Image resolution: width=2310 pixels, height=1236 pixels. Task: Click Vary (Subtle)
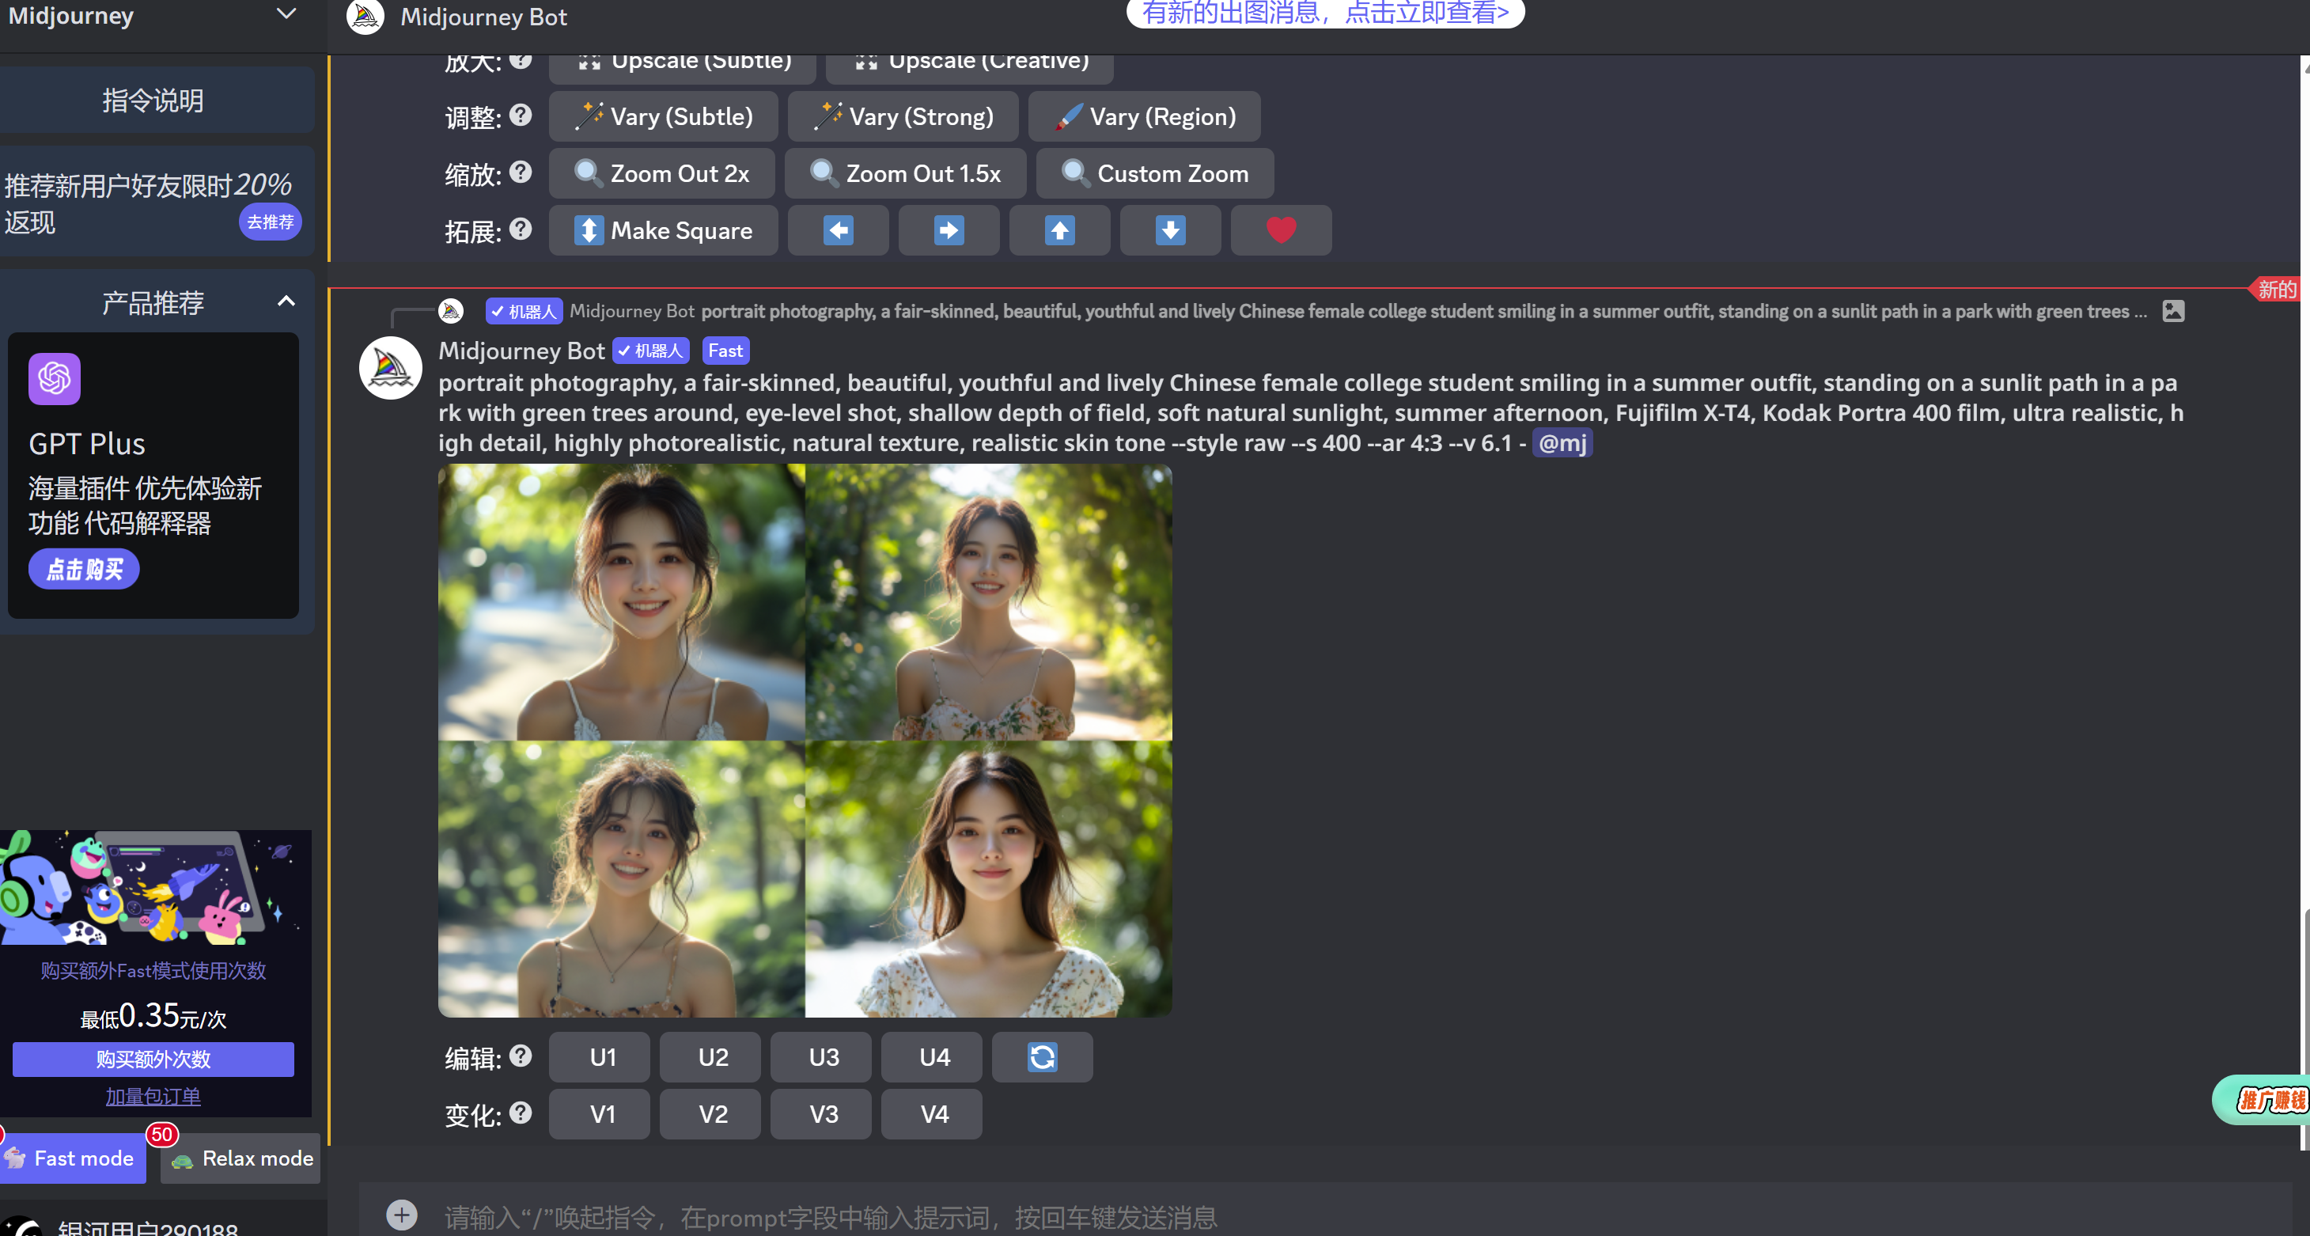point(663,116)
